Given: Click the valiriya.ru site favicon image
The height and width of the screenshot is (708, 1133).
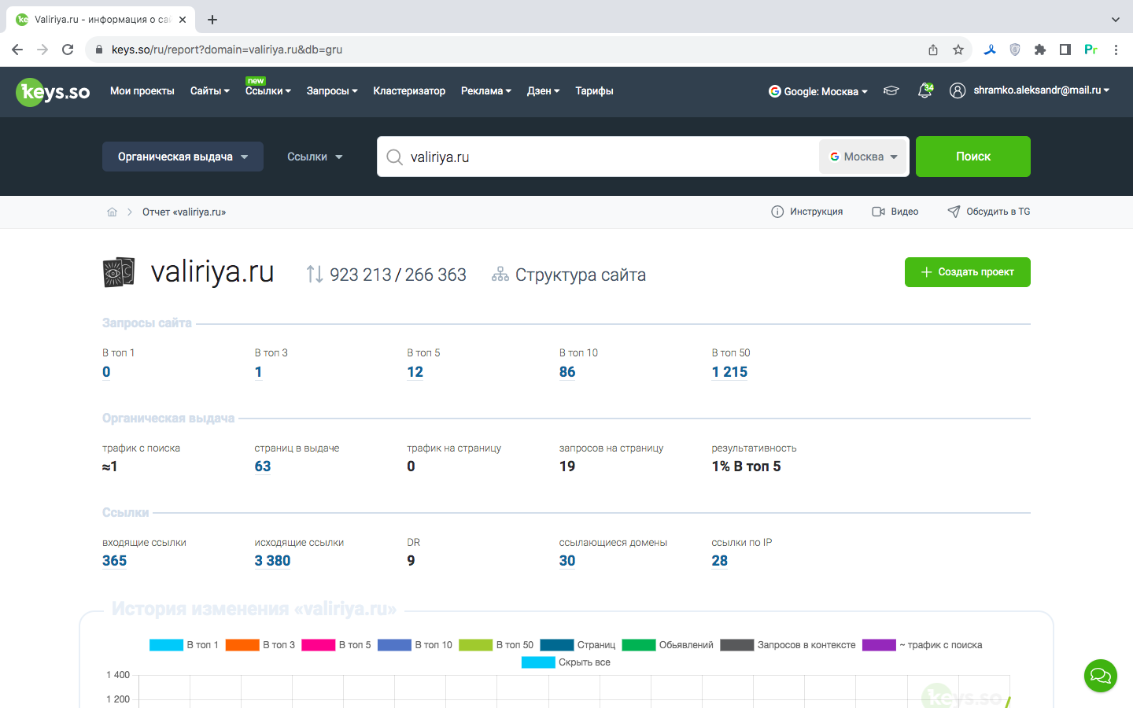Looking at the screenshot, I should coord(119,272).
